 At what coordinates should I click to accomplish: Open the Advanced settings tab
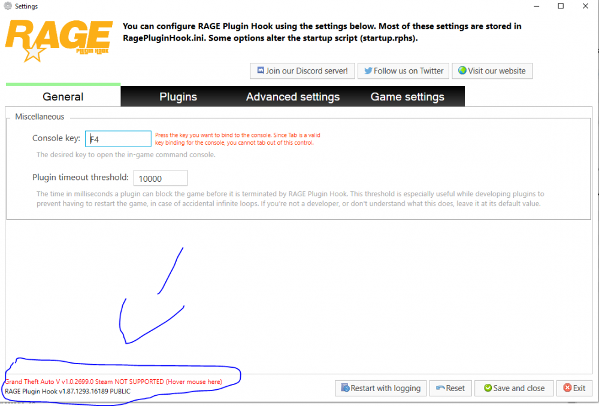[x=293, y=97]
